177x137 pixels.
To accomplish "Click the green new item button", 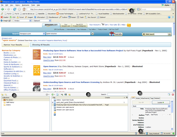I will [x=53, y=94].
